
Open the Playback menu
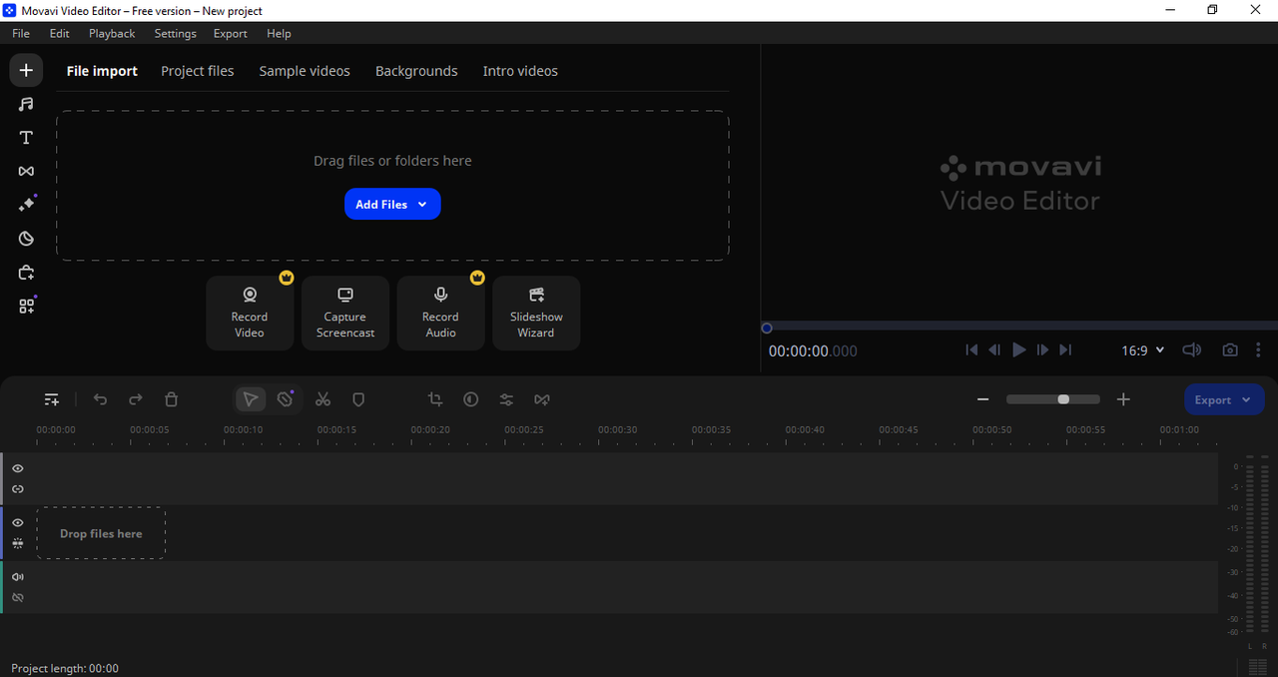pyautogui.click(x=112, y=33)
